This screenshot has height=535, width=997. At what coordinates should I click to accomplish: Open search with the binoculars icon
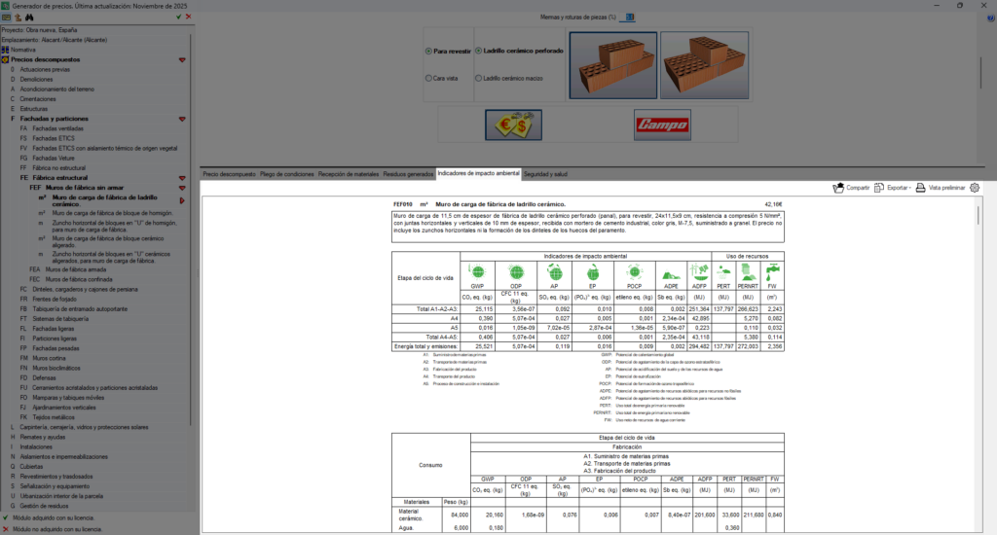point(29,18)
